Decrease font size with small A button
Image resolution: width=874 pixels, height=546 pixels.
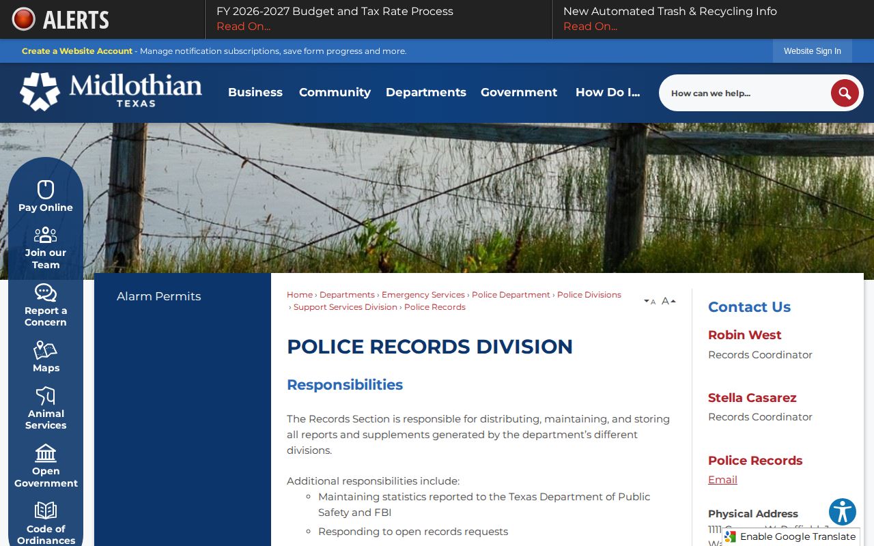(x=650, y=301)
